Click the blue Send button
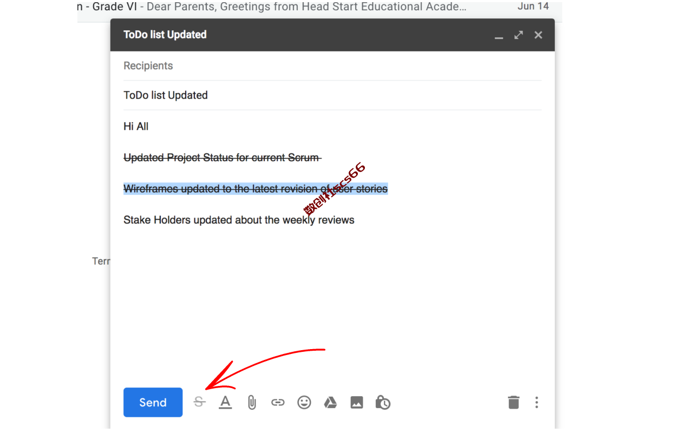 click(153, 402)
